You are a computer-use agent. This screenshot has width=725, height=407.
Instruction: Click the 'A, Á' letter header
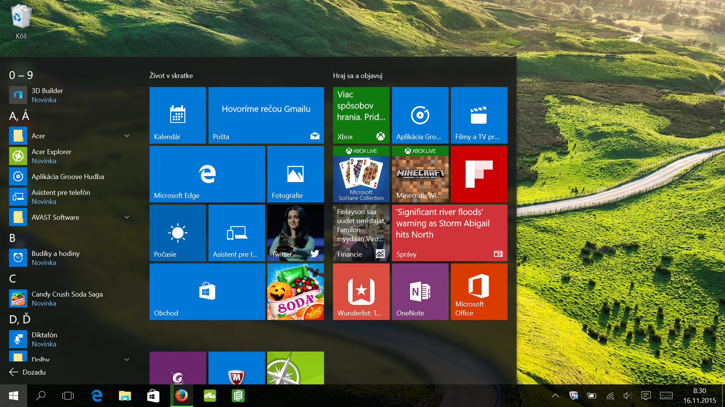click(19, 116)
